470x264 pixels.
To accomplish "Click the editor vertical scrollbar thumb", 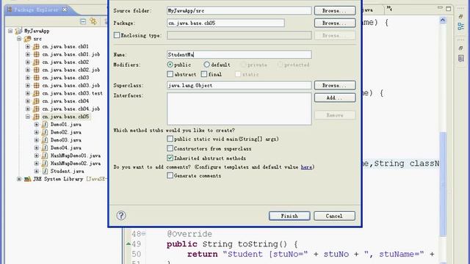I will (443, 184).
